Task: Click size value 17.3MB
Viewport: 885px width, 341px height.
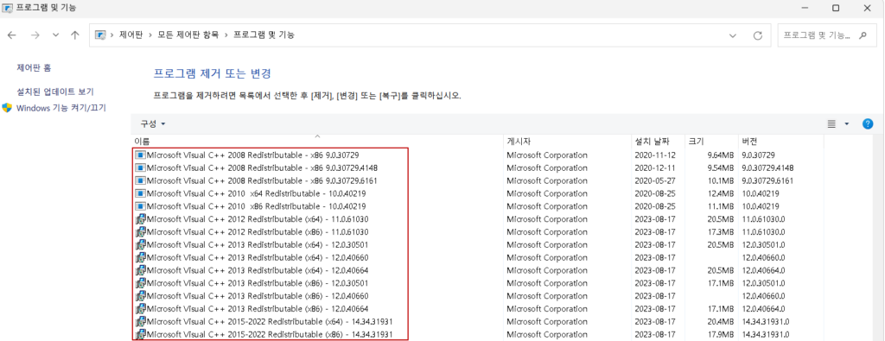Action: (720, 231)
